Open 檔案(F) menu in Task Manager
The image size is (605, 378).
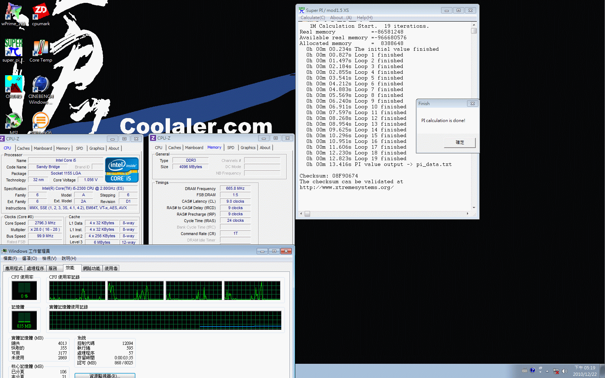click(x=10, y=258)
